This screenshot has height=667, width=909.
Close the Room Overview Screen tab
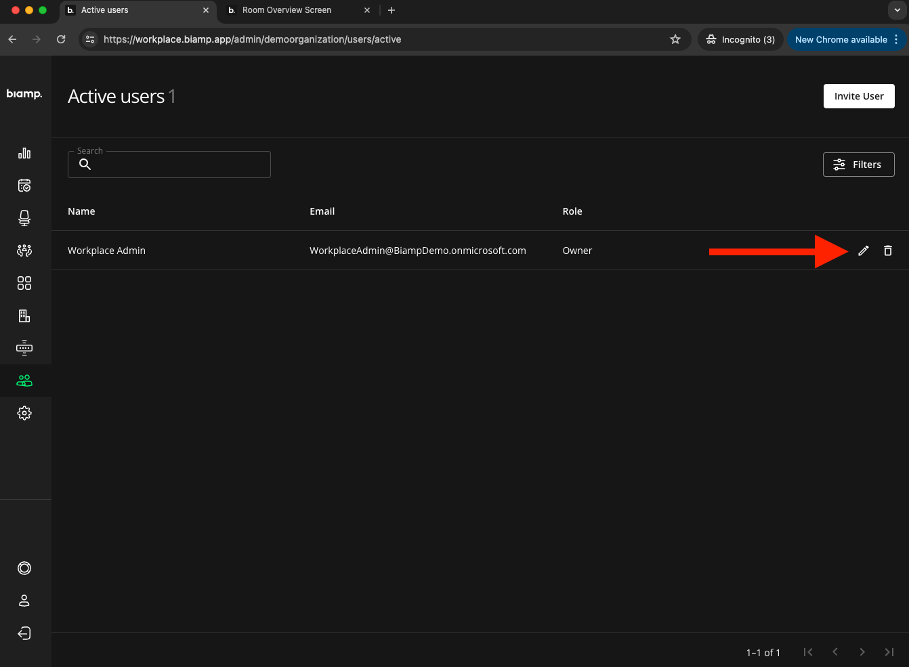pos(367,10)
